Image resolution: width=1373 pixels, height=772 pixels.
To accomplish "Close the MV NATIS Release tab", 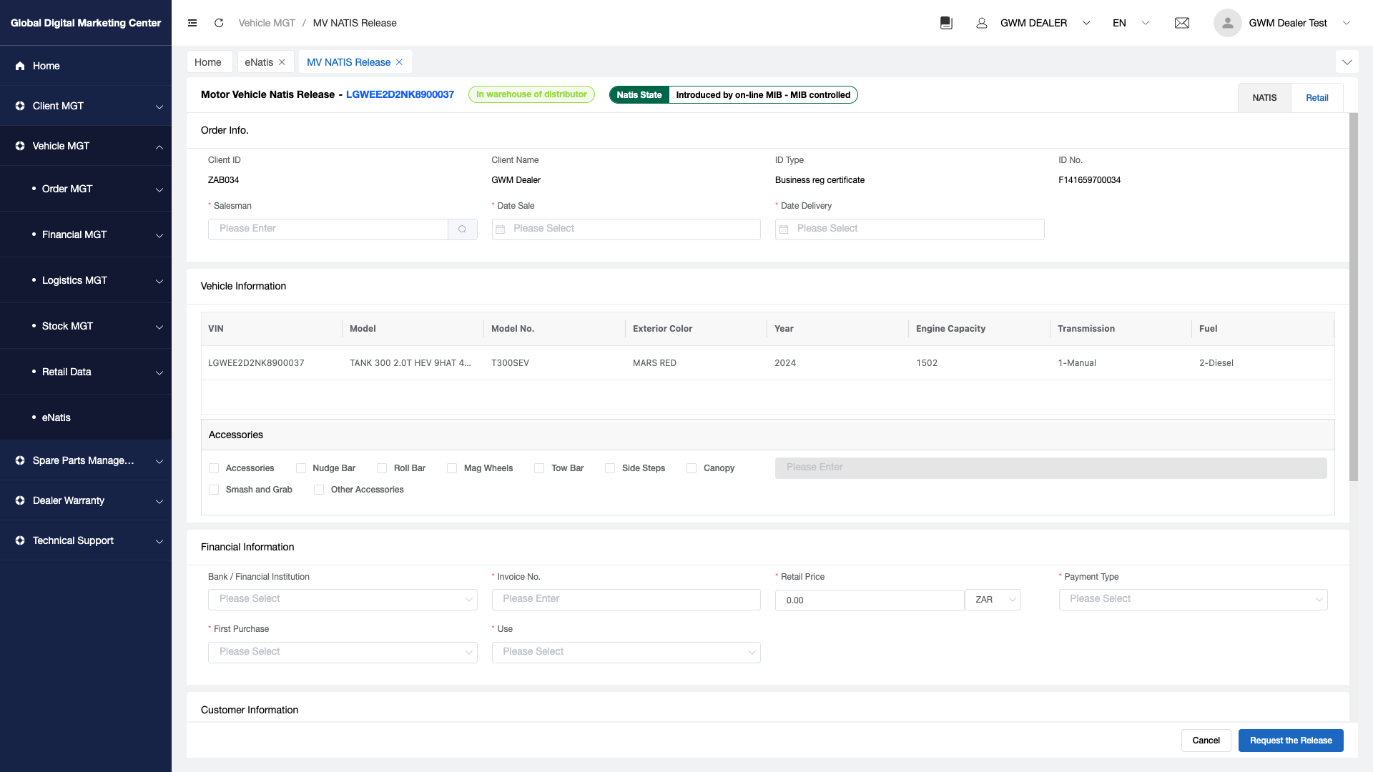I will coord(399,62).
